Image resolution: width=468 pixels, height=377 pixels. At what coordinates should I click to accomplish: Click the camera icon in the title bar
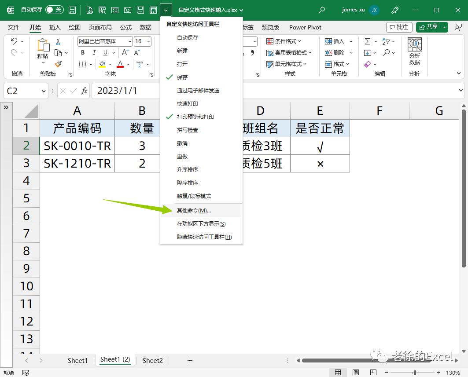(128, 10)
